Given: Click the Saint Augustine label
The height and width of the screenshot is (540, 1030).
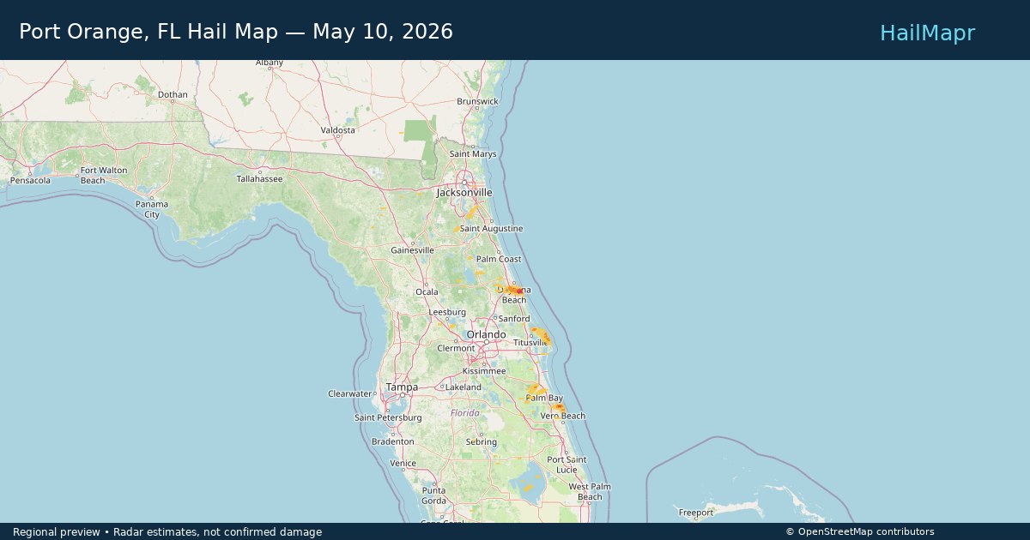Looking at the screenshot, I should (x=491, y=229).
